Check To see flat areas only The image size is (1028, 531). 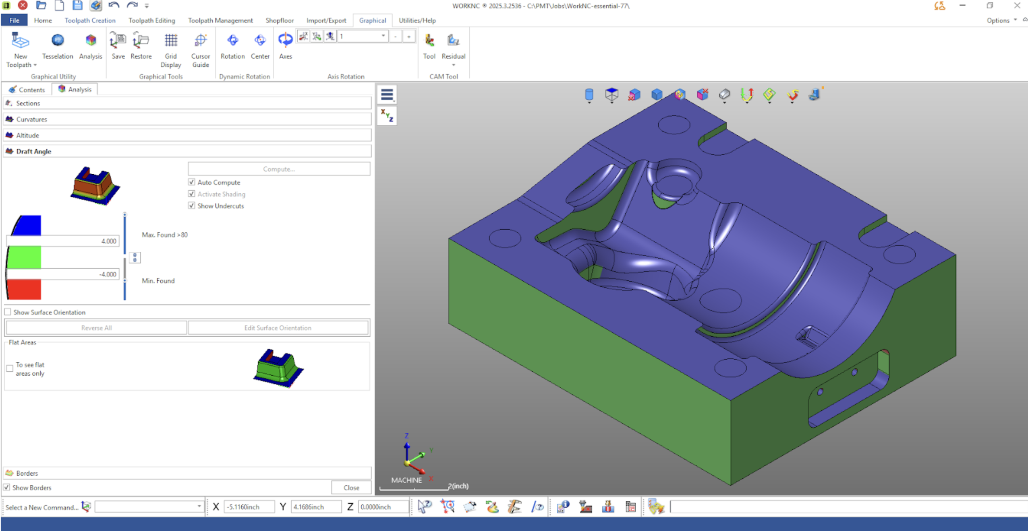point(10,368)
